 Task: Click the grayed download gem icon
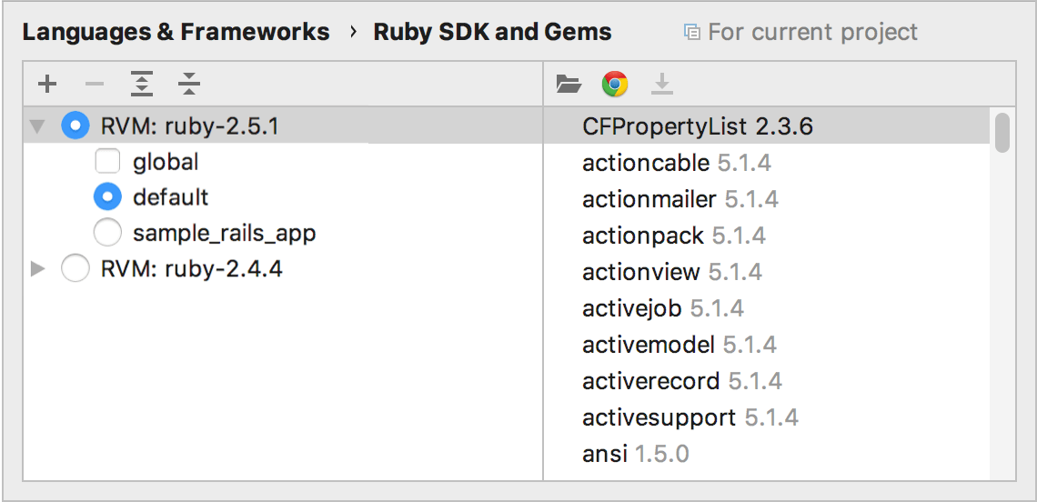click(x=662, y=85)
